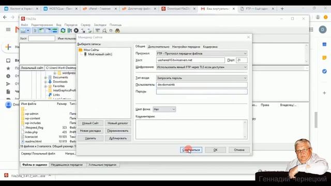Open Закладки menu
The height and width of the screenshot is (186, 331).
[100, 25]
